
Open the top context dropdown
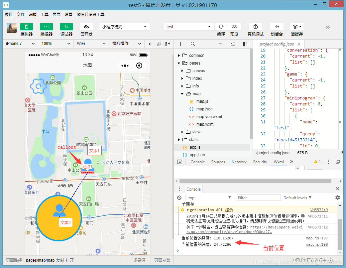pyautogui.click(x=209, y=198)
